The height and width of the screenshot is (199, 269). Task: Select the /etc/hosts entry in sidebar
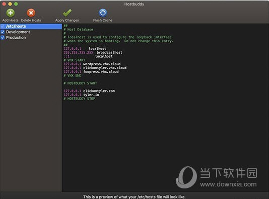(x=31, y=26)
